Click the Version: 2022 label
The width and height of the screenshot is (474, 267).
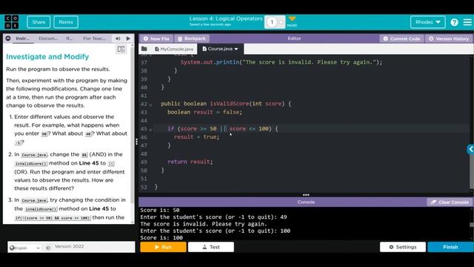69,246
